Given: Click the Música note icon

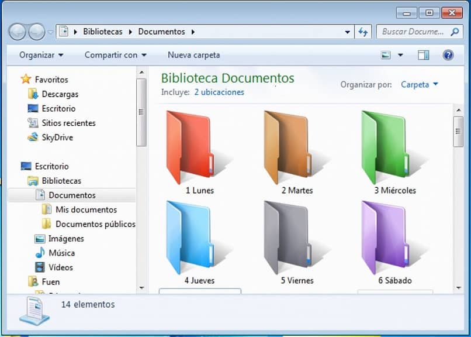Looking at the screenshot, I should (40, 253).
